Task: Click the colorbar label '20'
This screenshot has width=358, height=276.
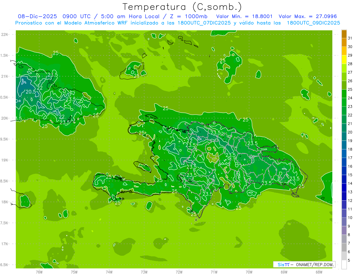Action: pyautogui.click(x=350, y=132)
